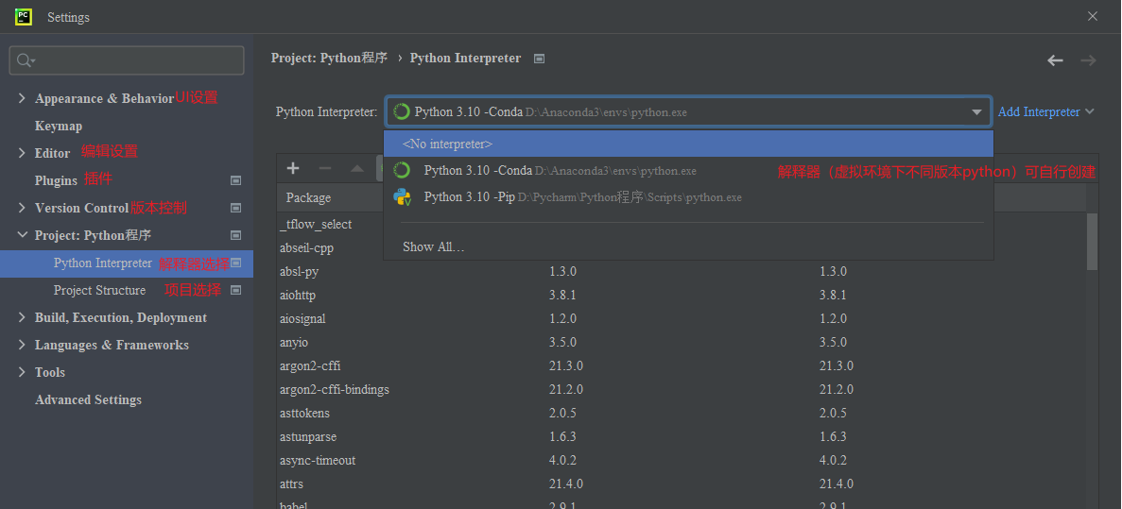
Task: Click the project-level icon beside Version Control
Action: [x=235, y=208]
